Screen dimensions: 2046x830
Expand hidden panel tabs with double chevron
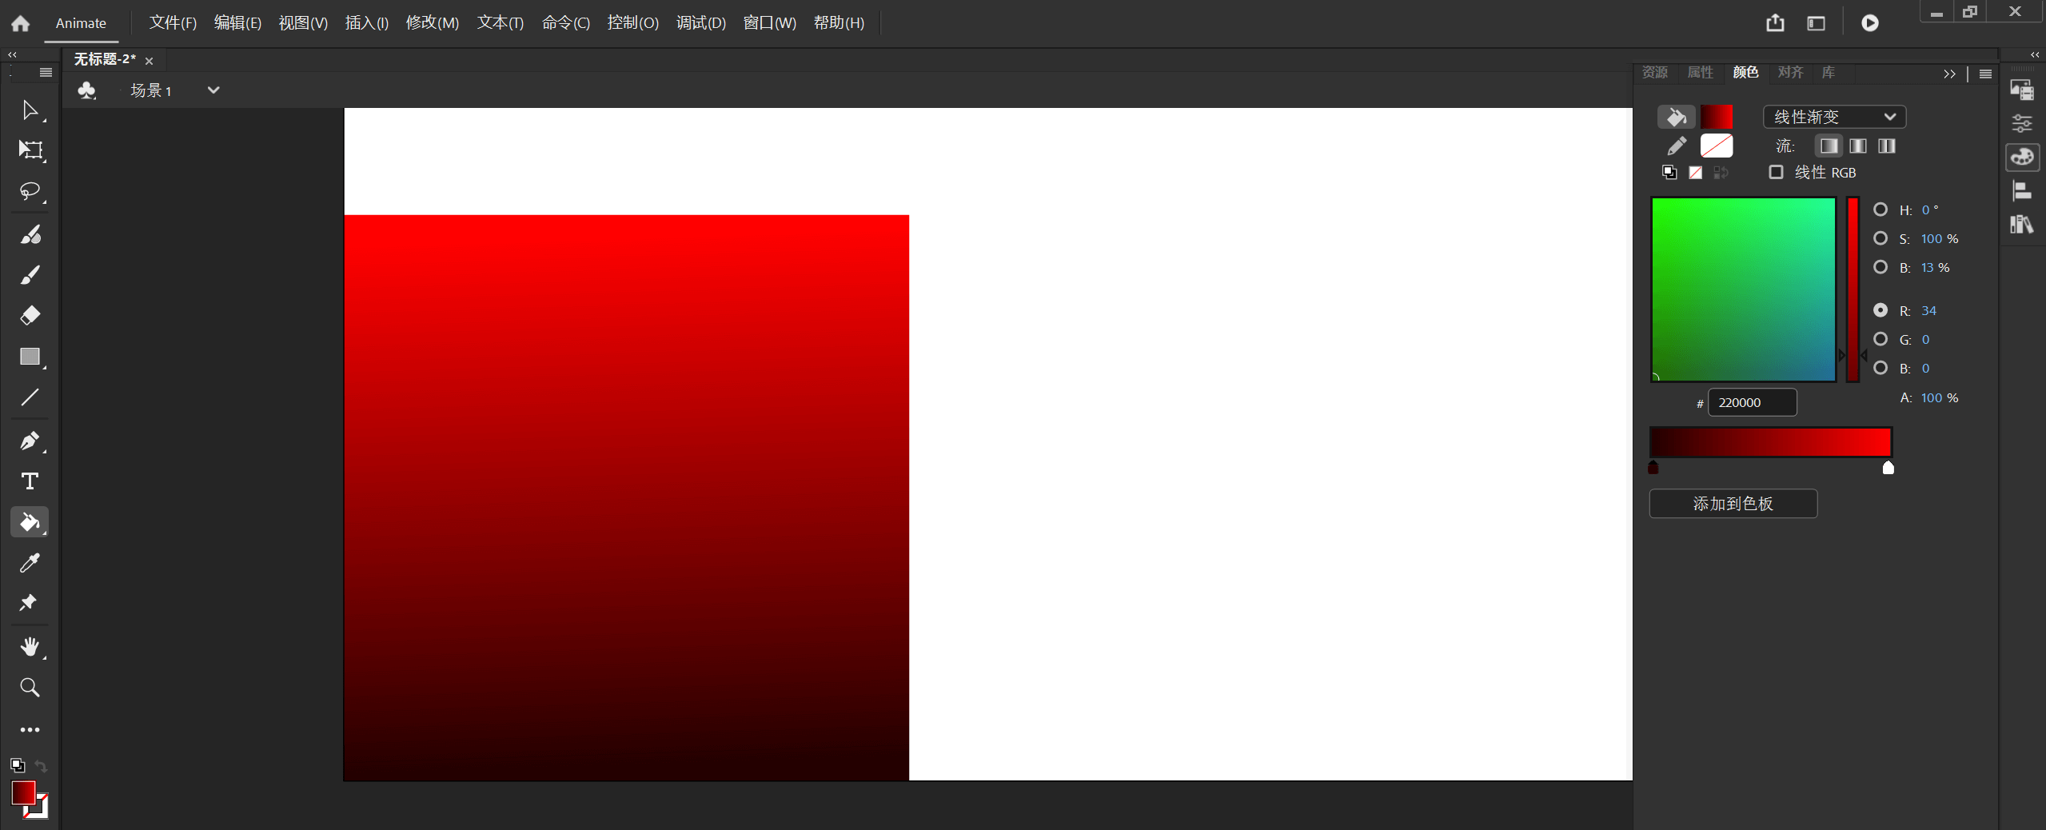1949,74
